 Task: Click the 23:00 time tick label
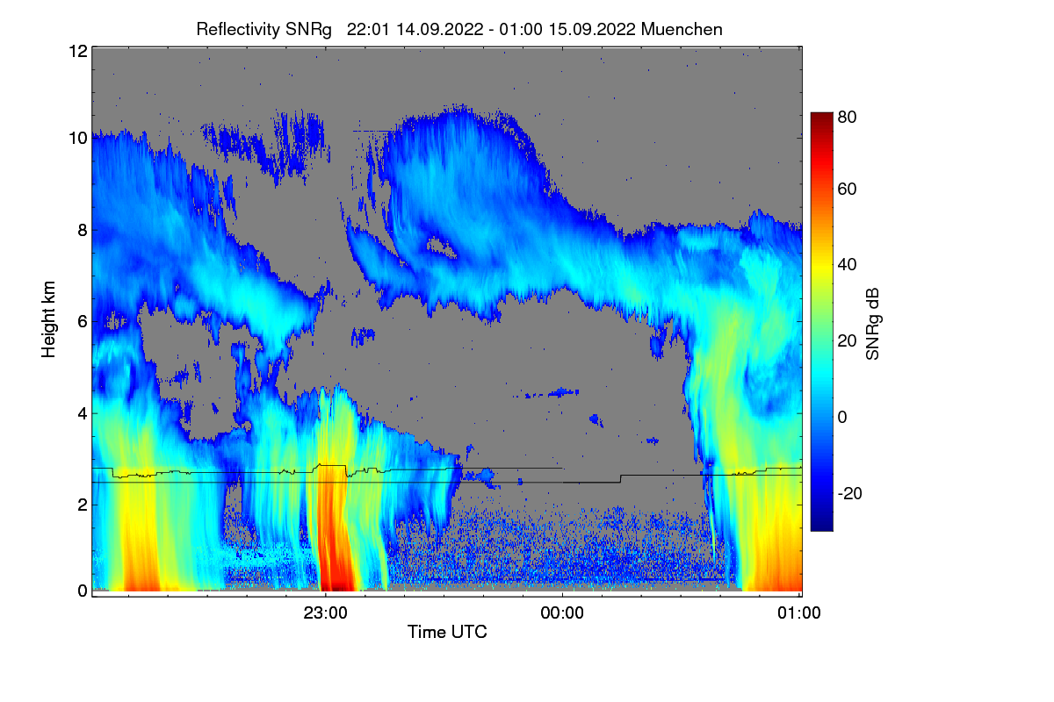coord(325,612)
